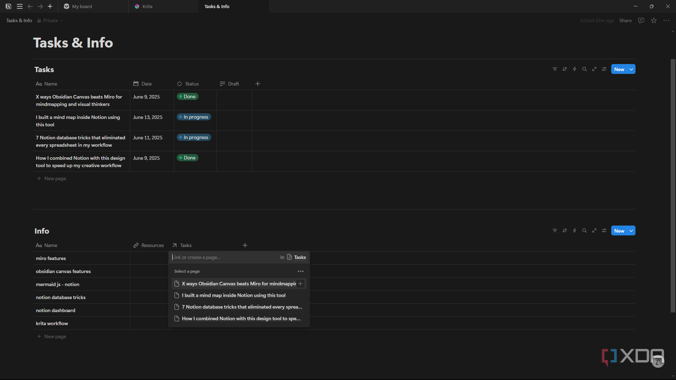The height and width of the screenshot is (380, 676).
Task: Create a new entry in Info database
Action: [619, 231]
